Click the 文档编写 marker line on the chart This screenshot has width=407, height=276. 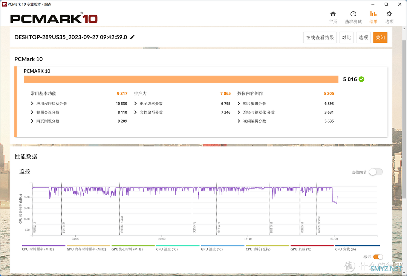[192, 209]
